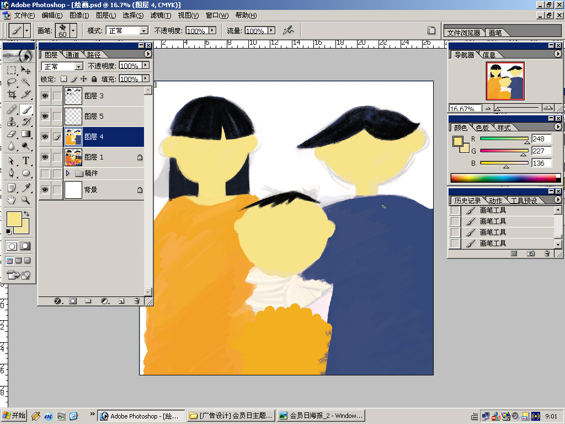Click the navigator preview thumbnail
Image resolution: width=565 pixels, height=424 pixels.
[x=505, y=81]
